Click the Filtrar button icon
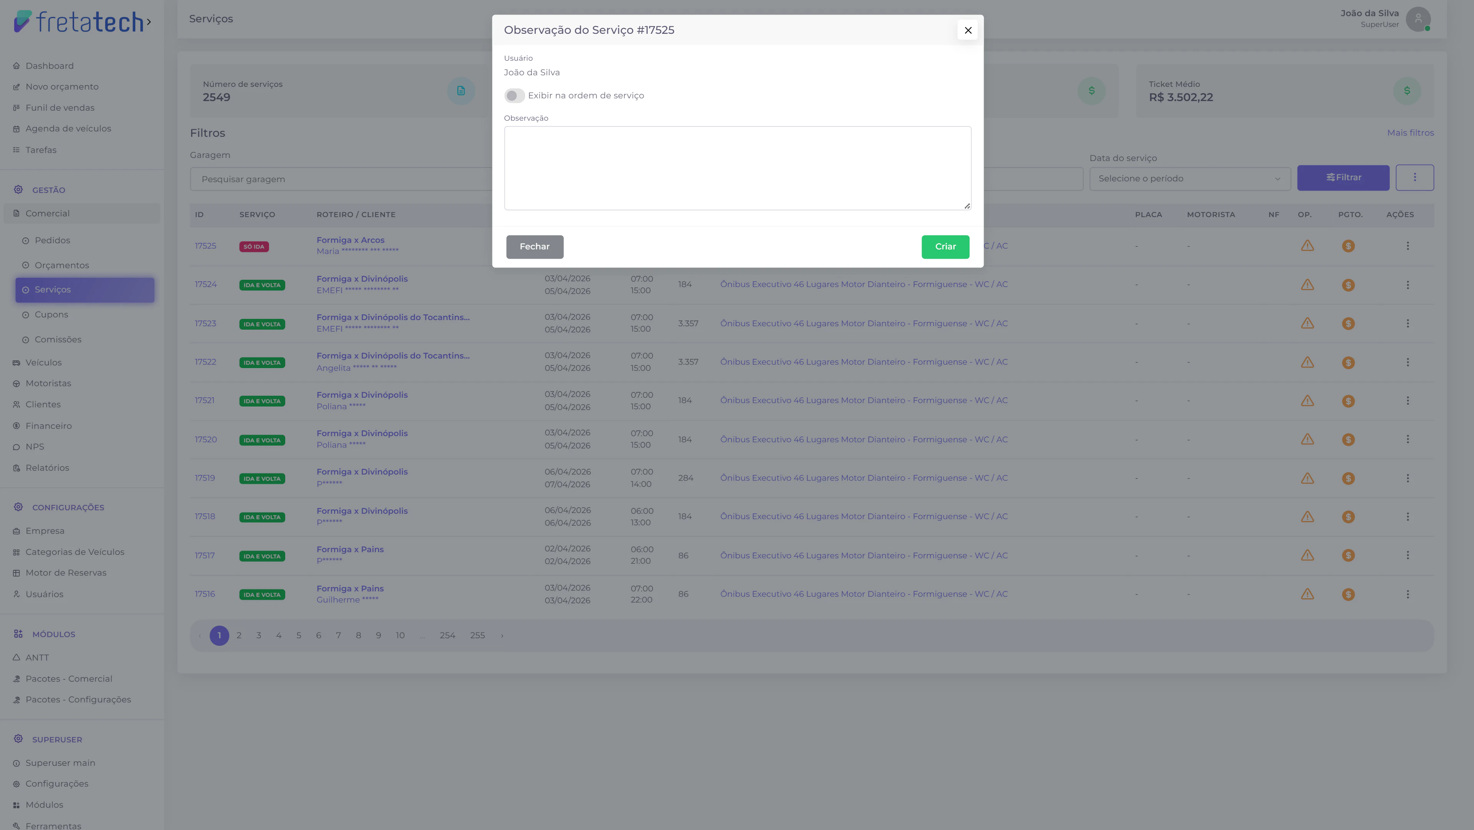This screenshot has width=1474, height=830. pyautogui.click(x=1330, y=177)
